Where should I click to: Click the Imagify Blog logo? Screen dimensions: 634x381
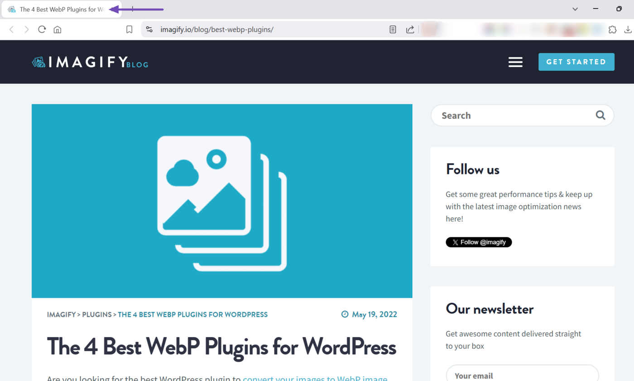tap(90, 62)
